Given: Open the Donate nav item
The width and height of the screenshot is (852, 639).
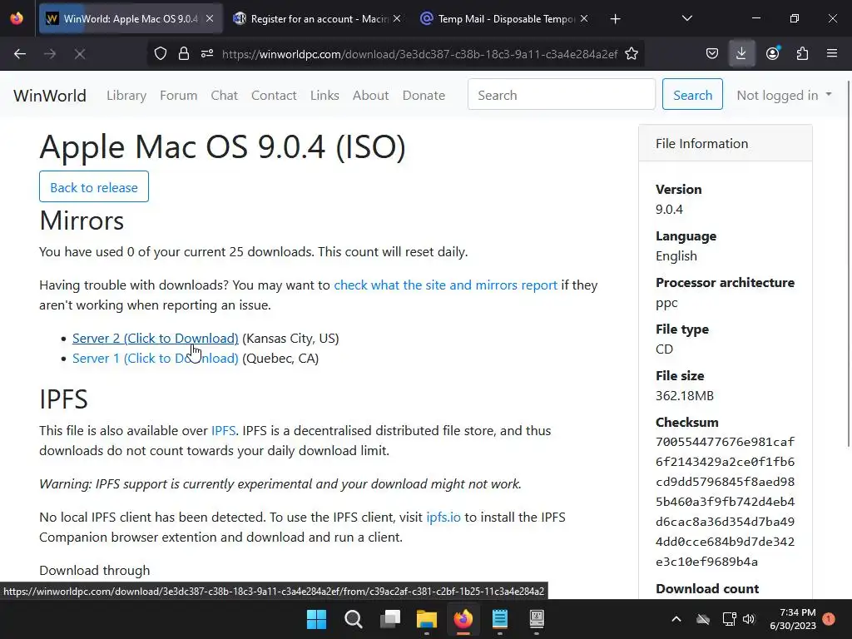Looking at the screenshot, I should [x=424, y=96].
